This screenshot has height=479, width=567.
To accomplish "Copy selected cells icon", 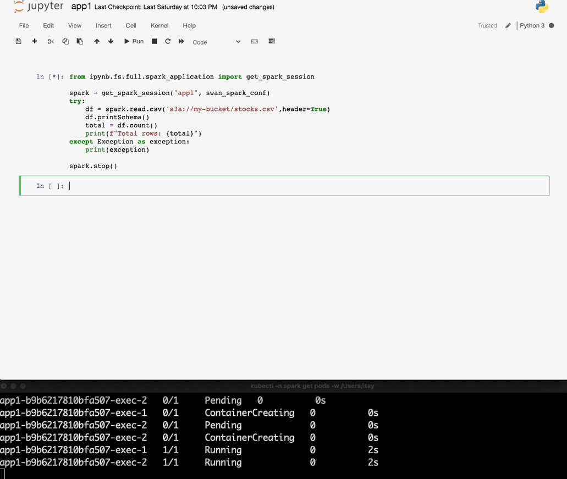I will point(65,42).
